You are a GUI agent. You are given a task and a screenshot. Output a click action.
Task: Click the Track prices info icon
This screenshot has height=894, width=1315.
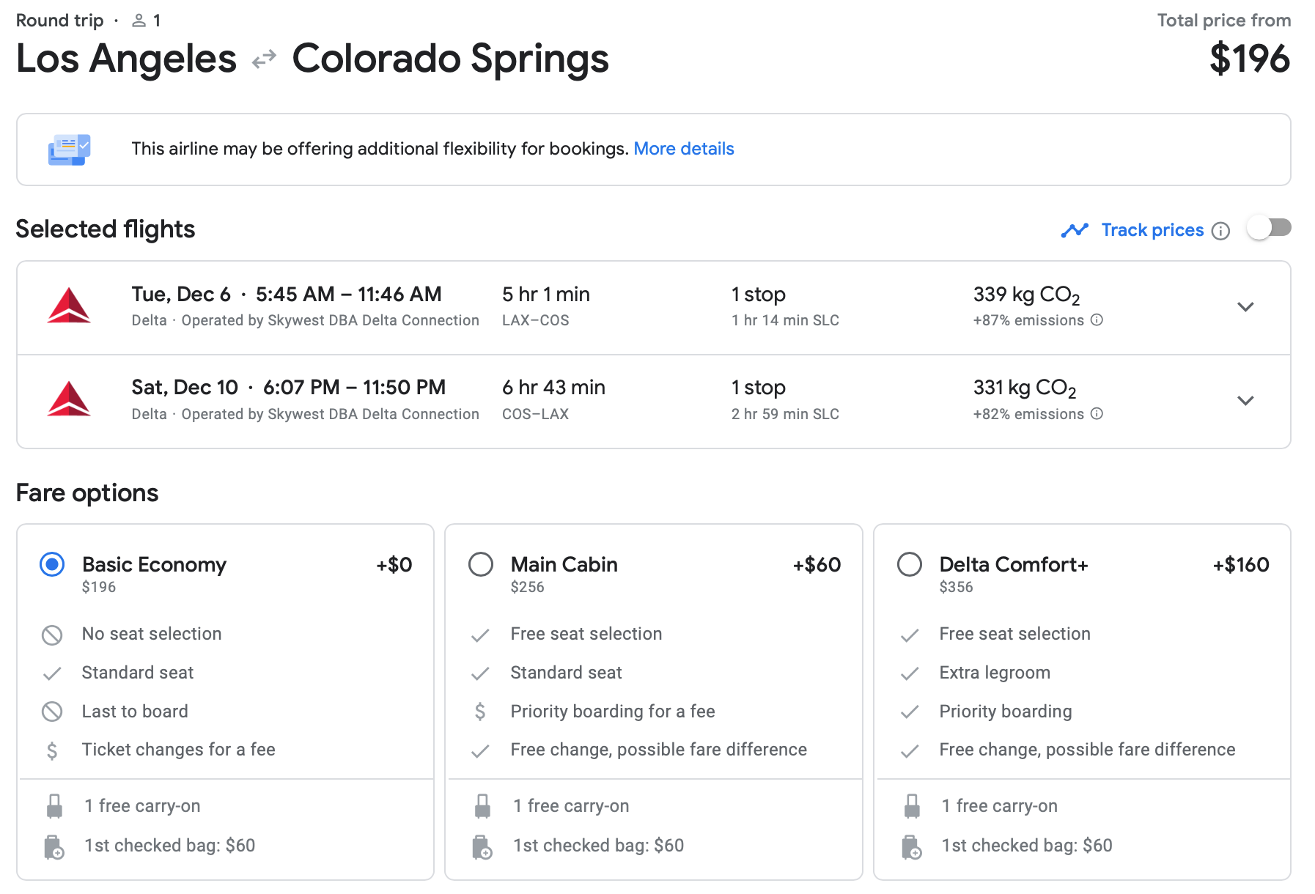click(x=1220, y=231)
